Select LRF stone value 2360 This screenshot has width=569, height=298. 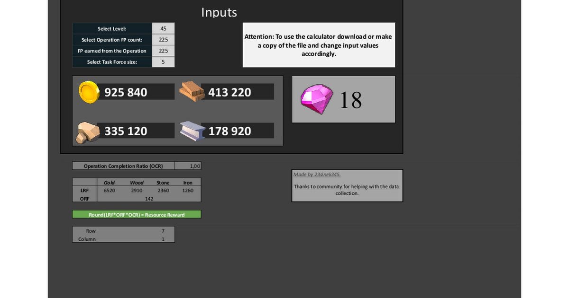[x=163, y=191]
